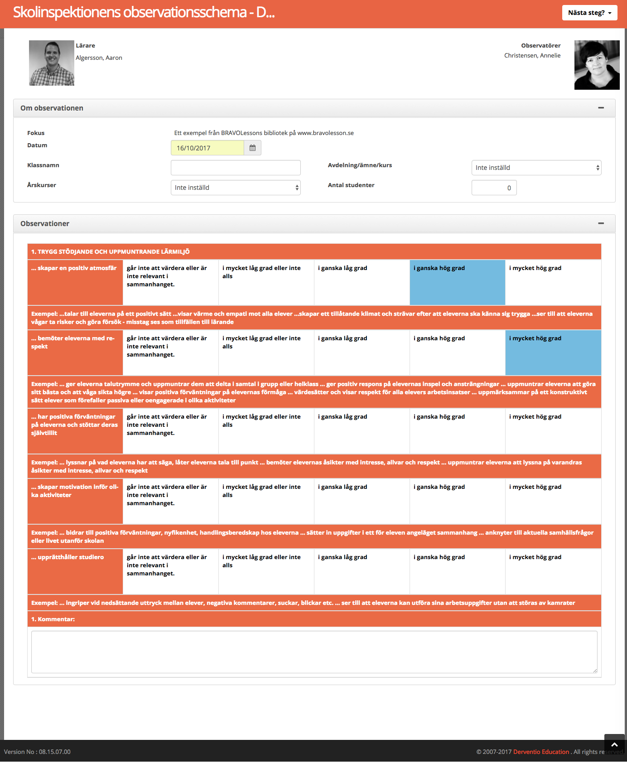
Task: Select 'i ganska låg grad' for skapar motivation
Action: pyautogui.click(x=362, y=501)
